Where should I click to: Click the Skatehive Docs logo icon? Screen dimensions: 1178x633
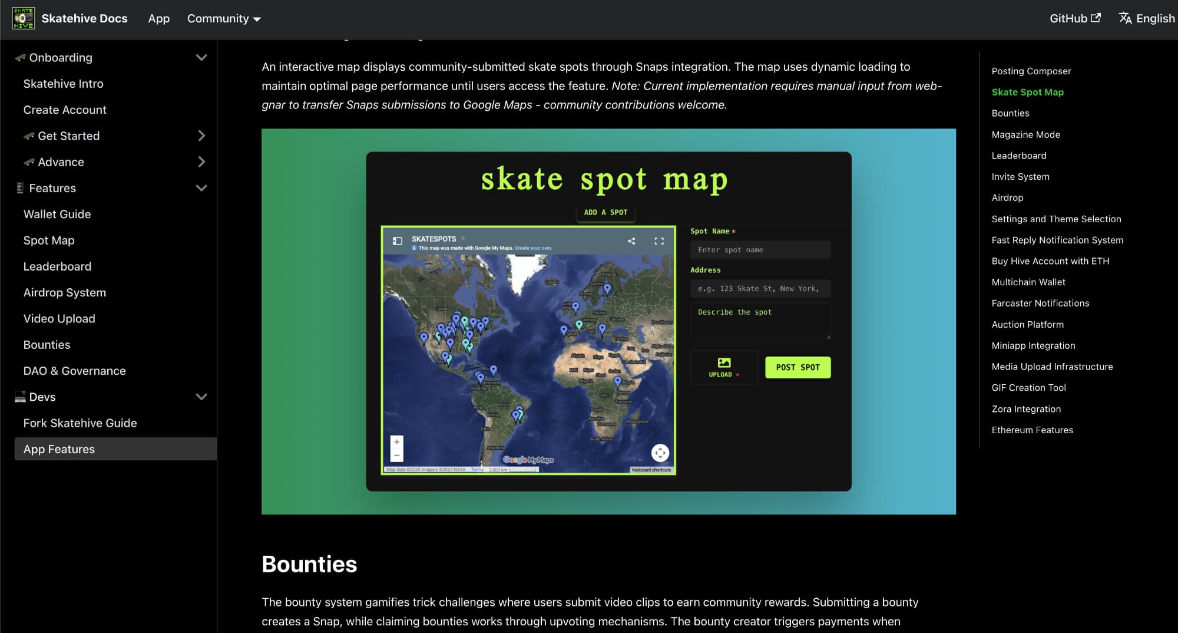[24, 18]
